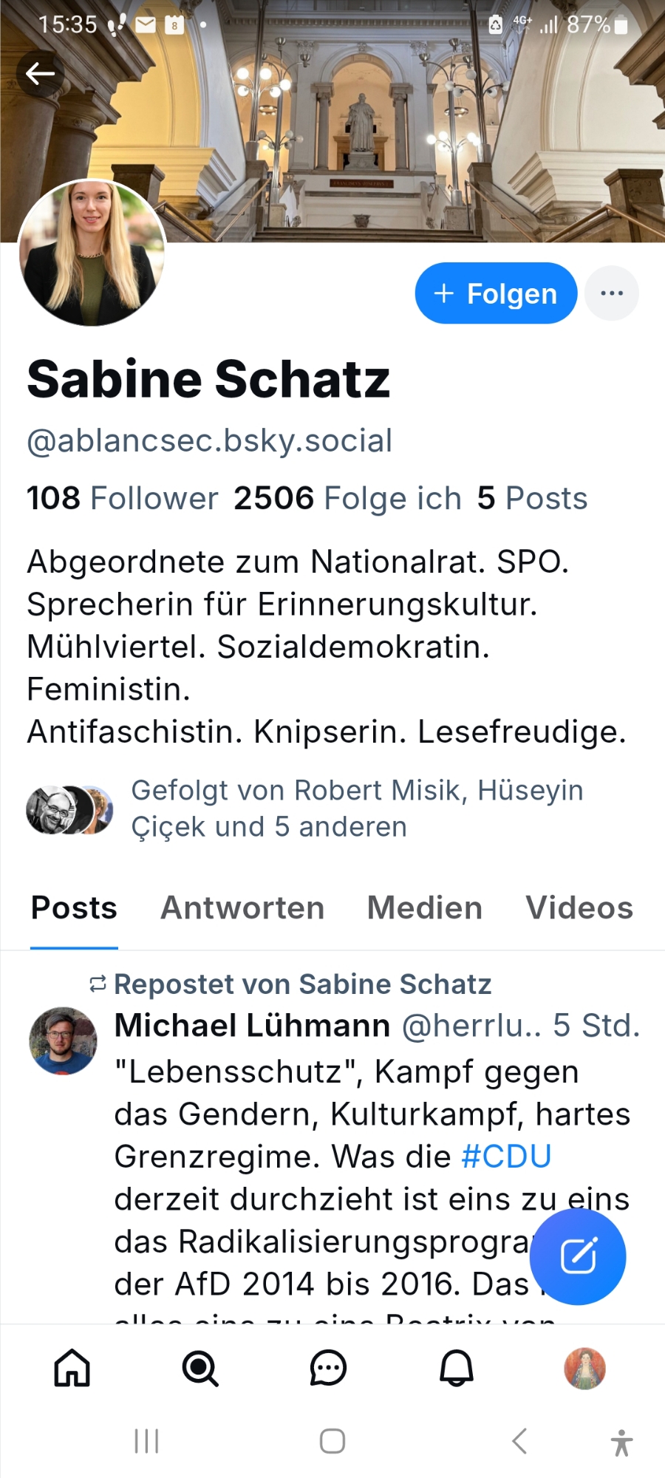Image resolution: width=665 pixels, height=1478 pixels.
Task: View the 2506 Folge ich list
Action: click(347, 498)
